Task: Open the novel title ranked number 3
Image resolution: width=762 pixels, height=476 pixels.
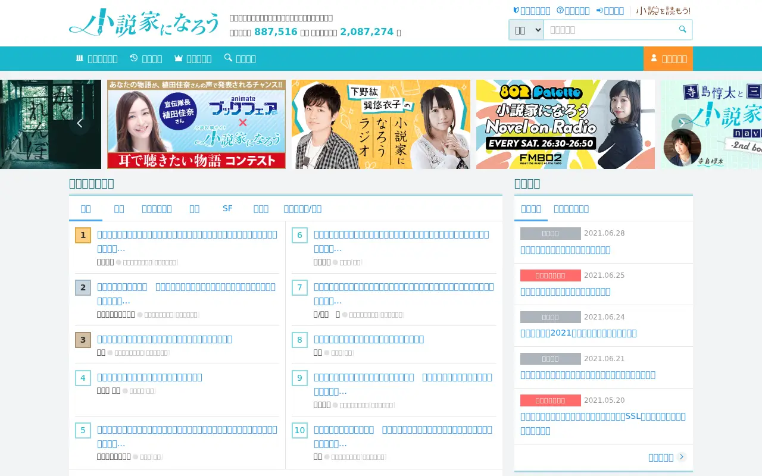Action: [164, 339]
